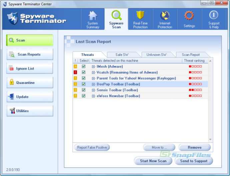The height and width of the screenshot is (176, 230).
Task: Minimize the Spyware Terminator Center window
Action: coord(205,3)
